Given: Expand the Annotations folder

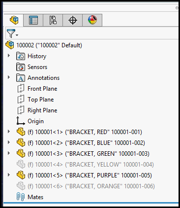Looking at the screenshot, I should click(x=9, y=77).
